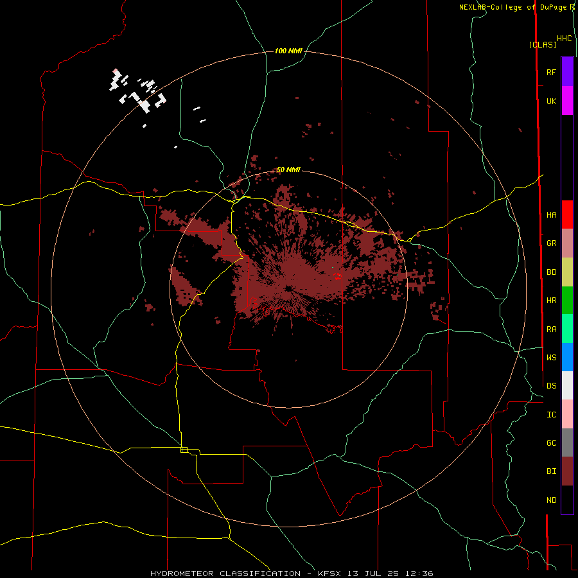Select the GR pinkish legend swatch

pos(567,243)
